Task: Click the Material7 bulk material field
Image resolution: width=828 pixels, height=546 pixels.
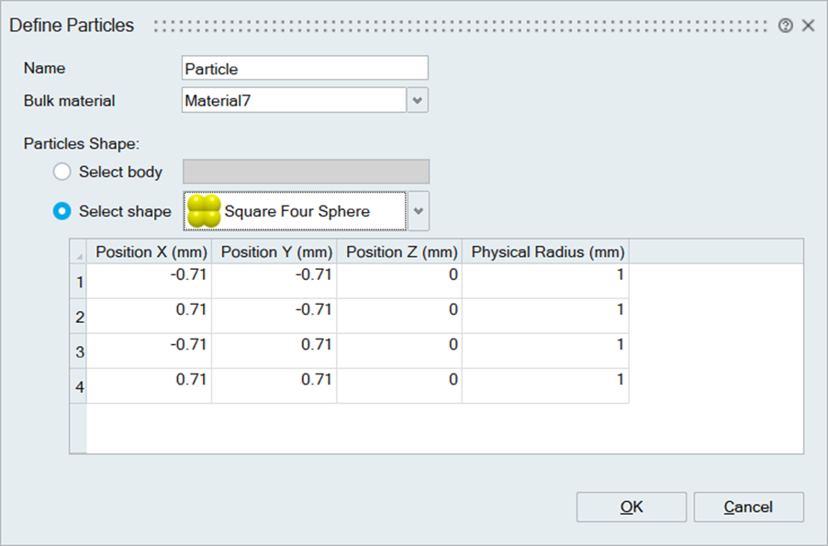Action: [294, 100]
